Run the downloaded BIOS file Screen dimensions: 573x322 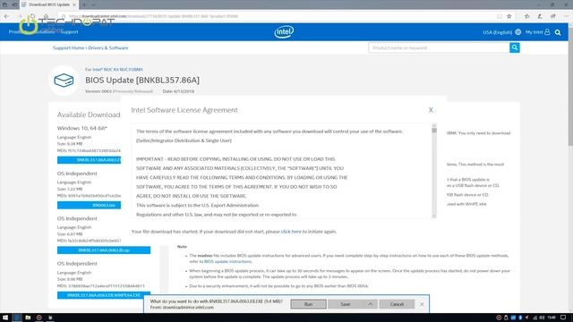[x=308, y=304]
